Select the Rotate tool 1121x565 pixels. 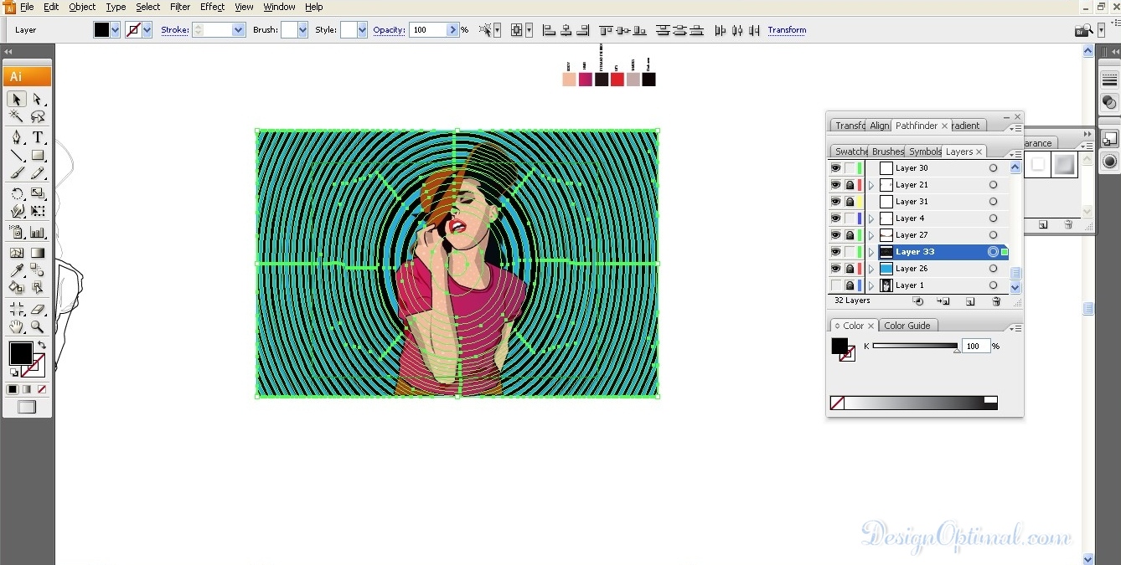click(x=16, y=193)
